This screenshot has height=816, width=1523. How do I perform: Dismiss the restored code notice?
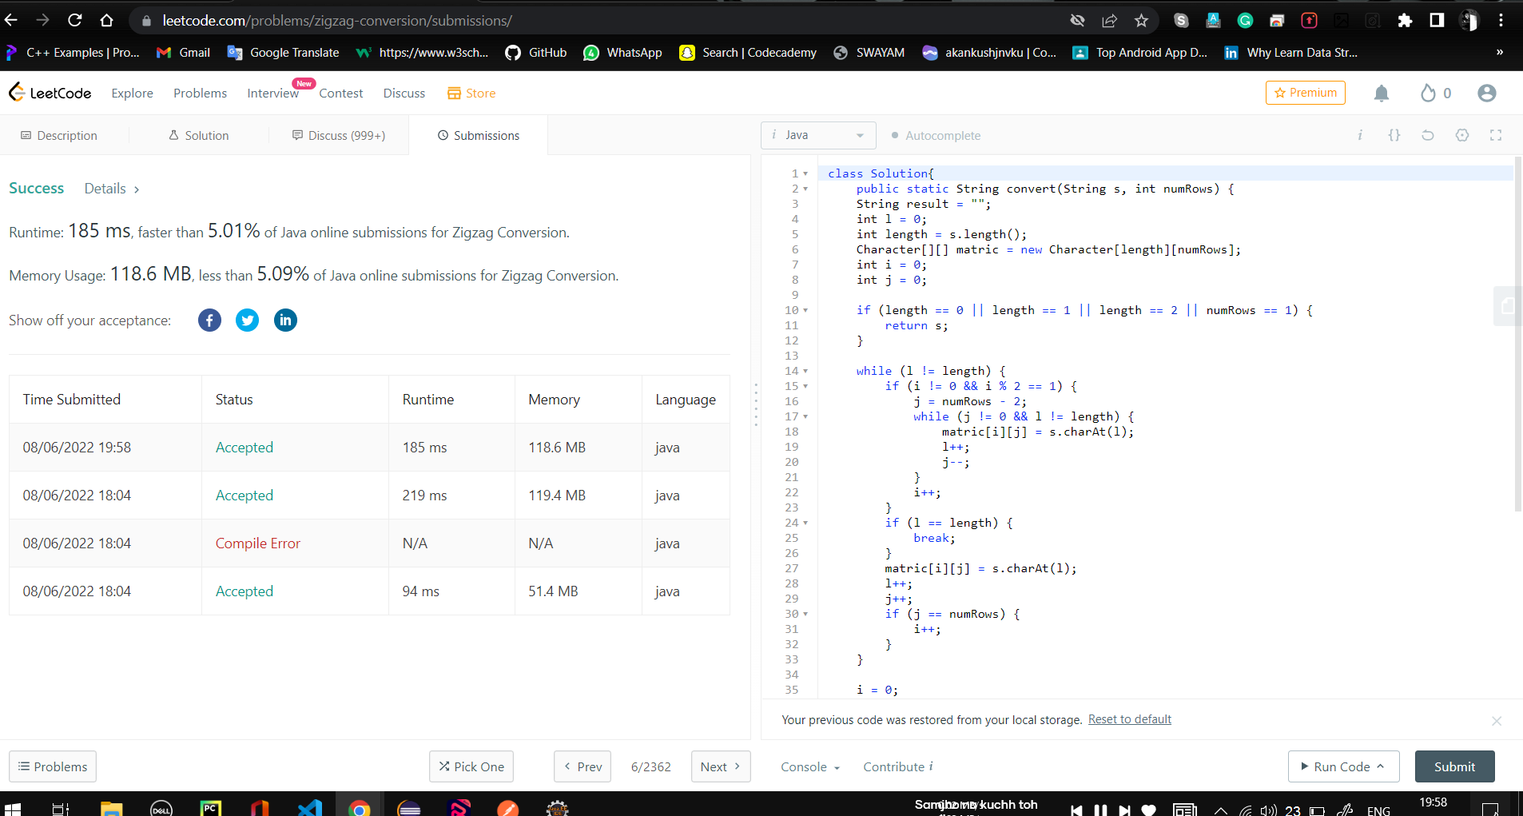[1497, 721]
